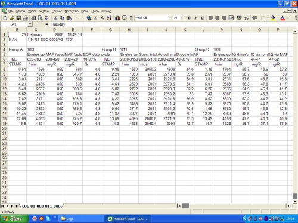Open the Fill Color dropdown arrow

(278, 18)
